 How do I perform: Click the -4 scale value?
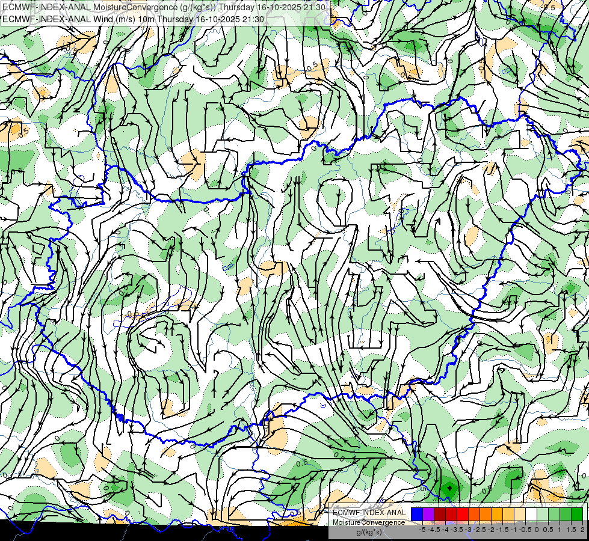coord(445,530)
